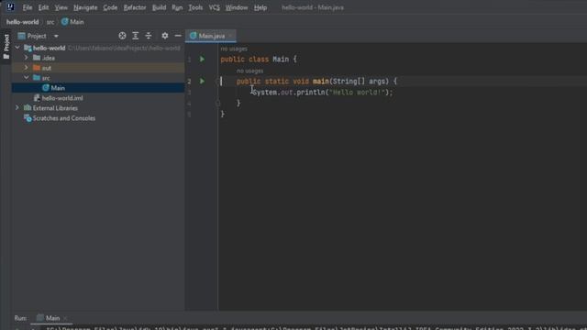Open the Help menu

(260, 7)
